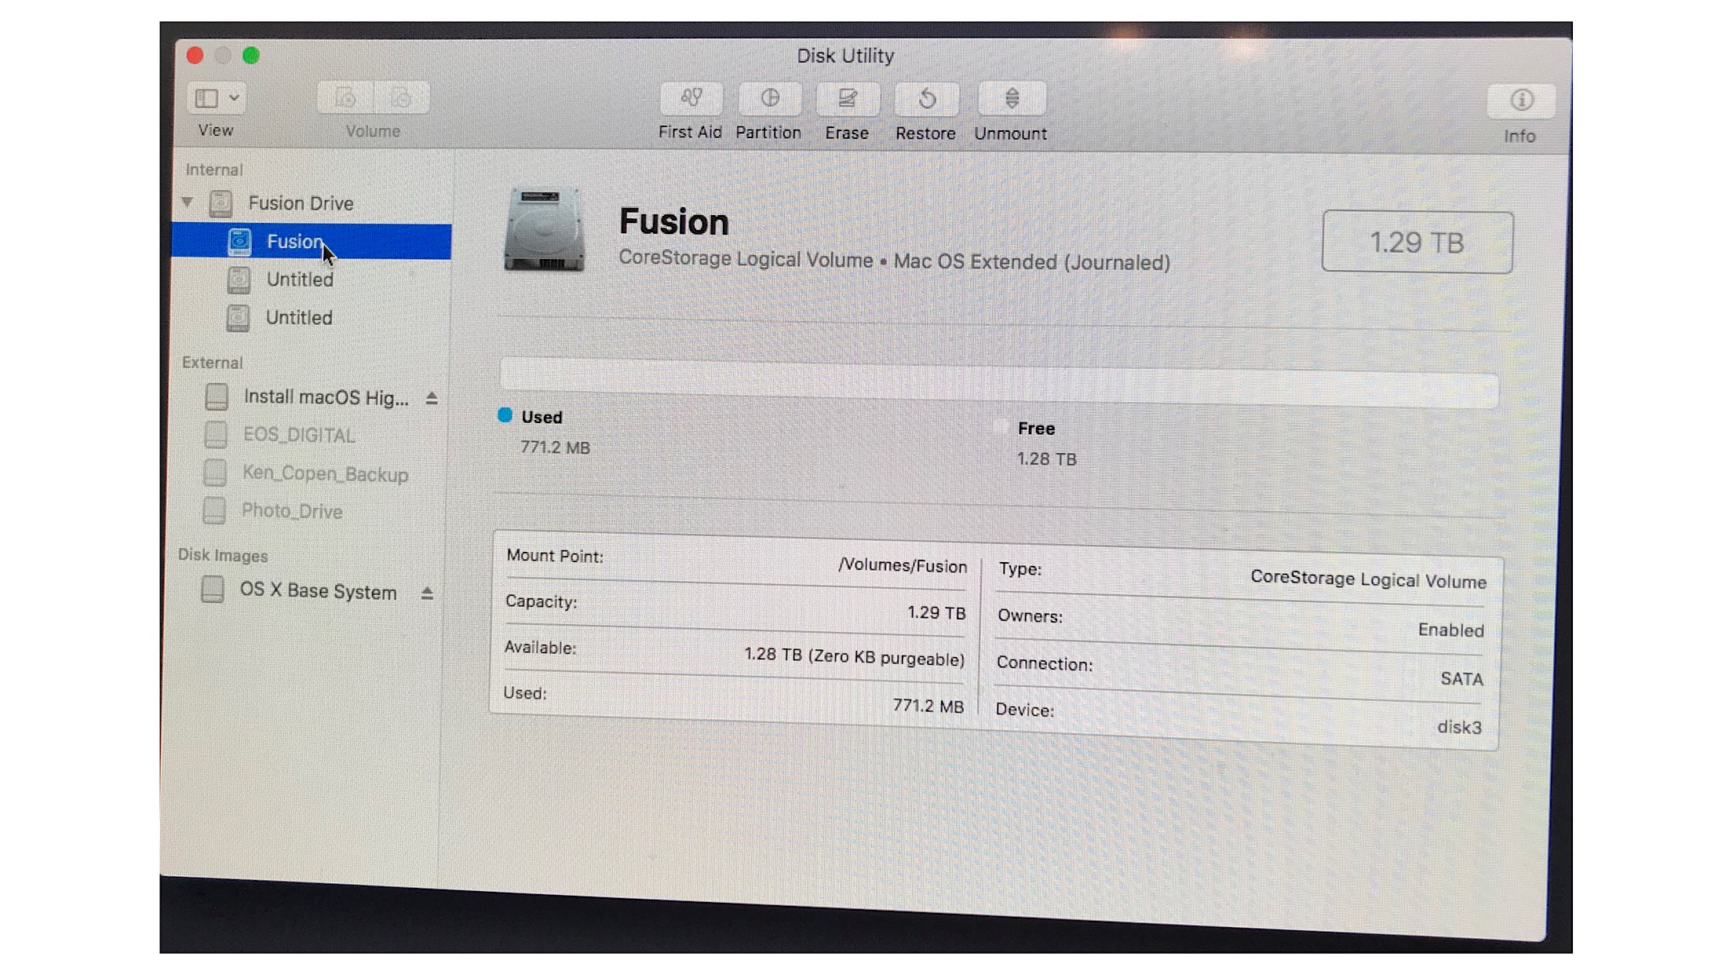Click the Used 771.2 MB table value
Screen dimensions: 1733x975
[x=928, y=706]
